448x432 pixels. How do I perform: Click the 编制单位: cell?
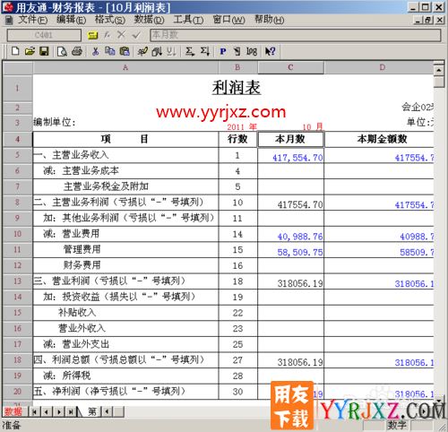(55, 123)
